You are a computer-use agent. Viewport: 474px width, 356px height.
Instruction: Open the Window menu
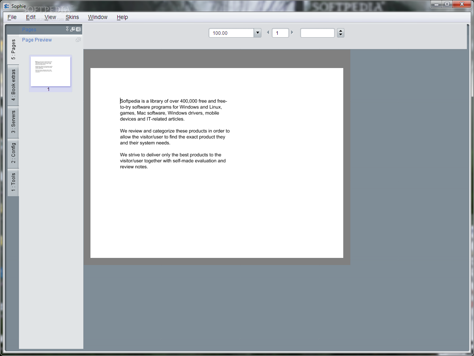[98, 17]
